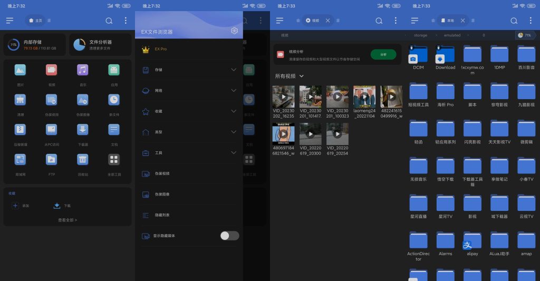The width and height of the screenshot is (540, 281).
Task: Open the 文档 documents icon
Action: (x=114, y=130)
